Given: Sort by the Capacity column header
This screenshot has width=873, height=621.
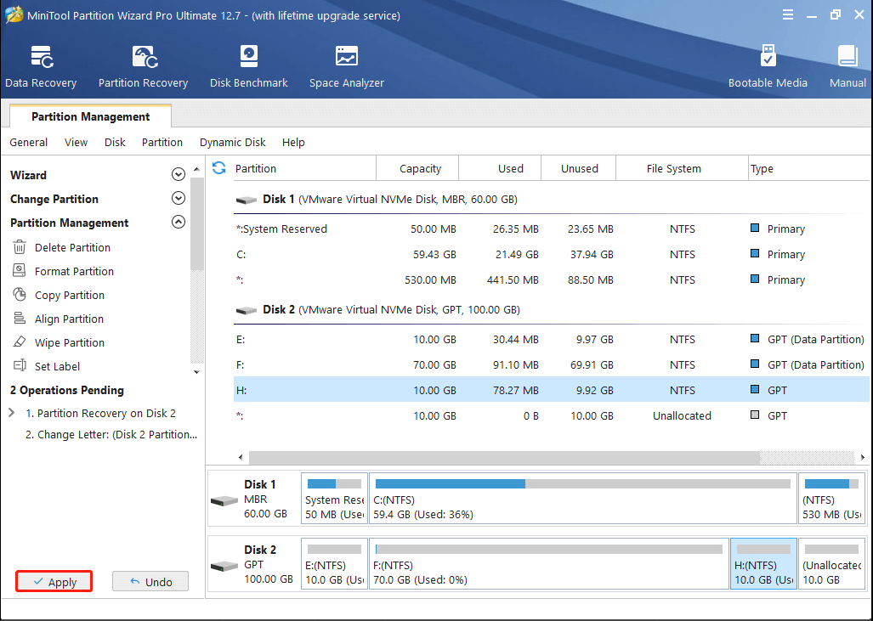Looking at the screenshot, I should 417,168.
